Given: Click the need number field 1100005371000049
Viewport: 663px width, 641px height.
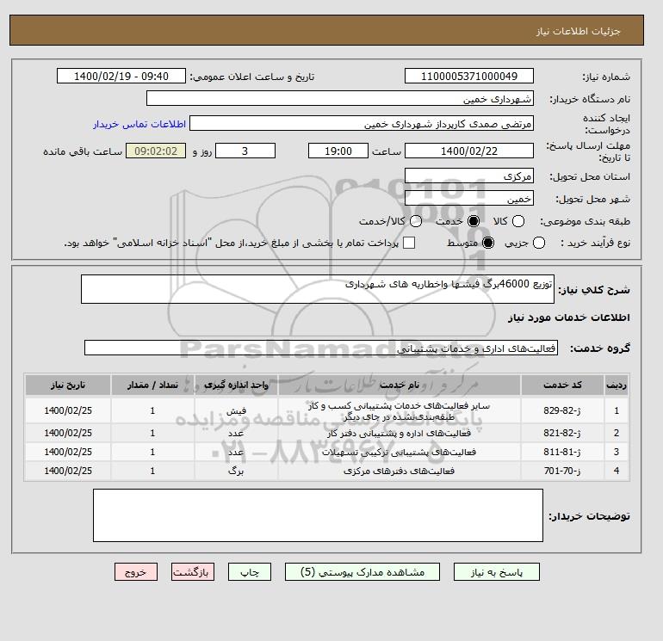Looking at the screenshot, I should 469,76.
